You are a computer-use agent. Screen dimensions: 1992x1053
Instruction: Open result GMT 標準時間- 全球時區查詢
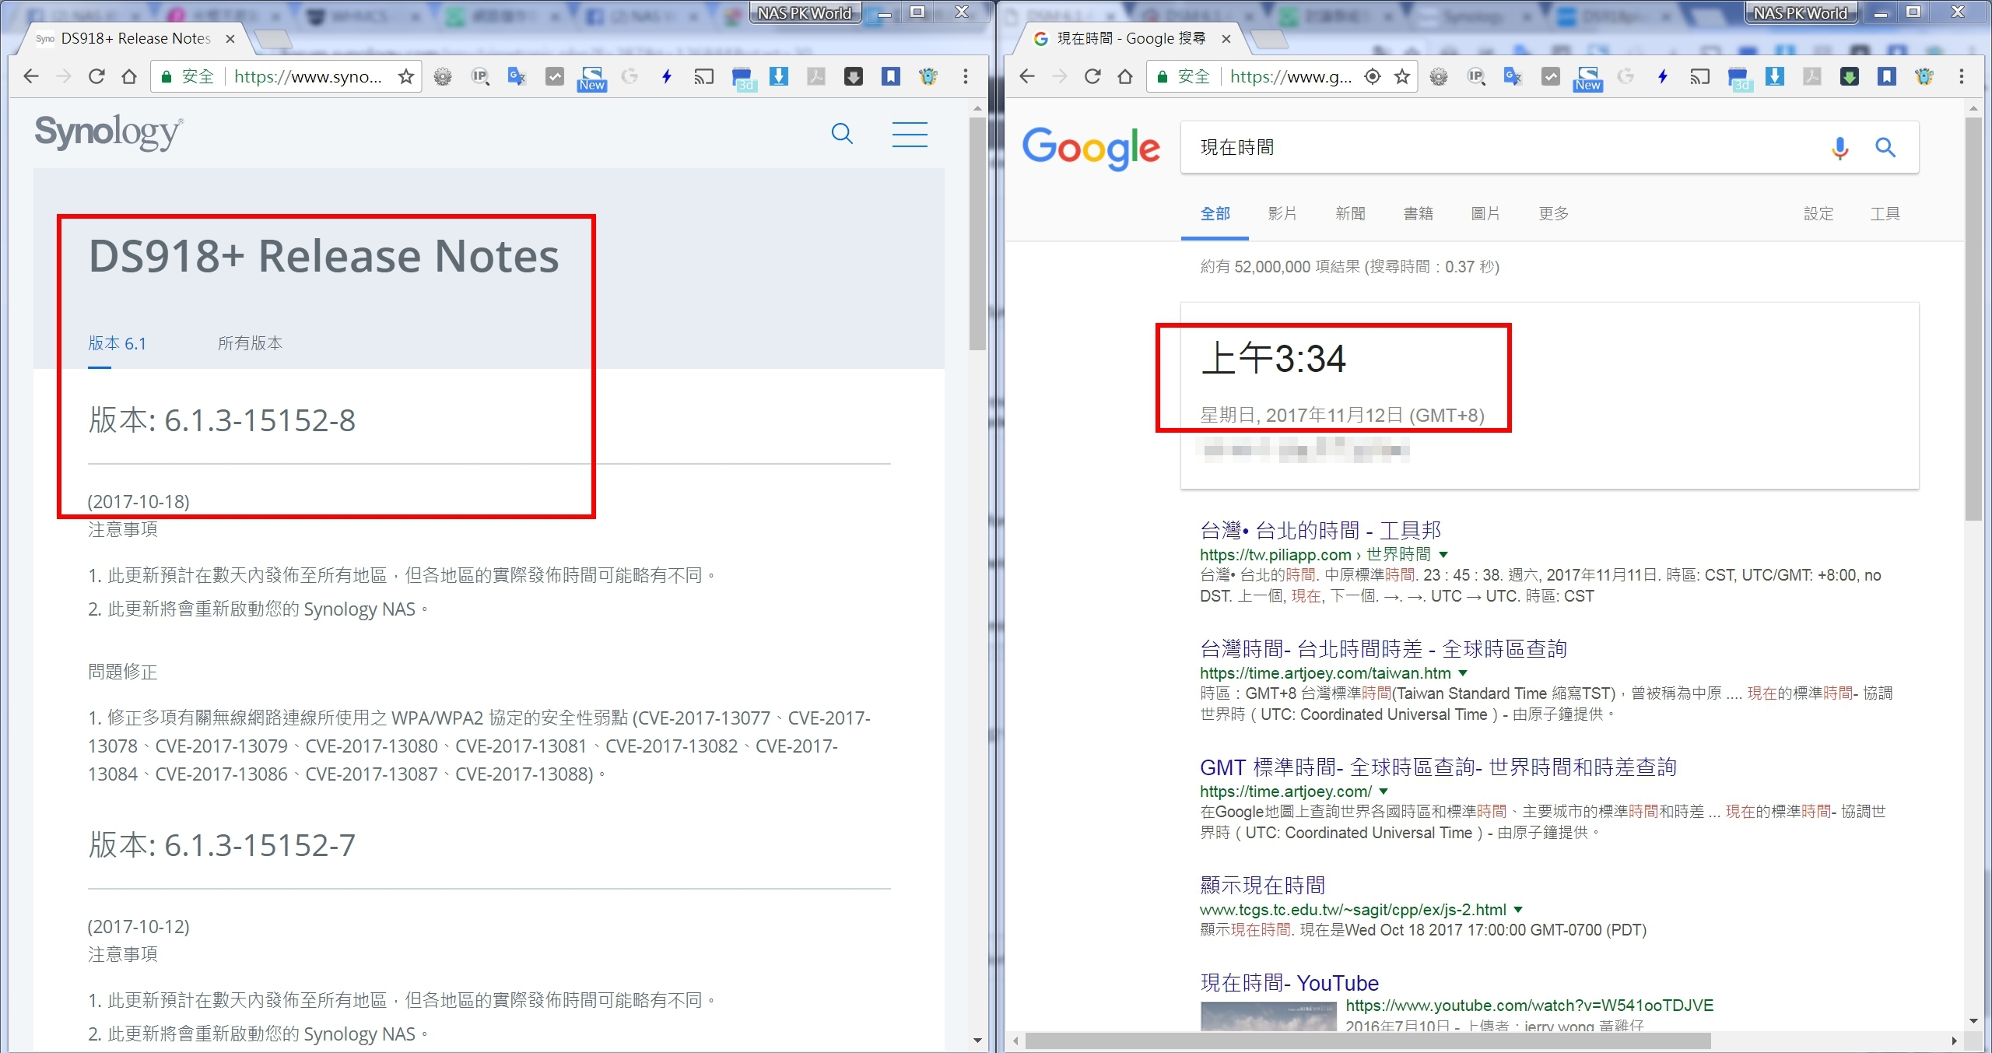[1438, 767]
